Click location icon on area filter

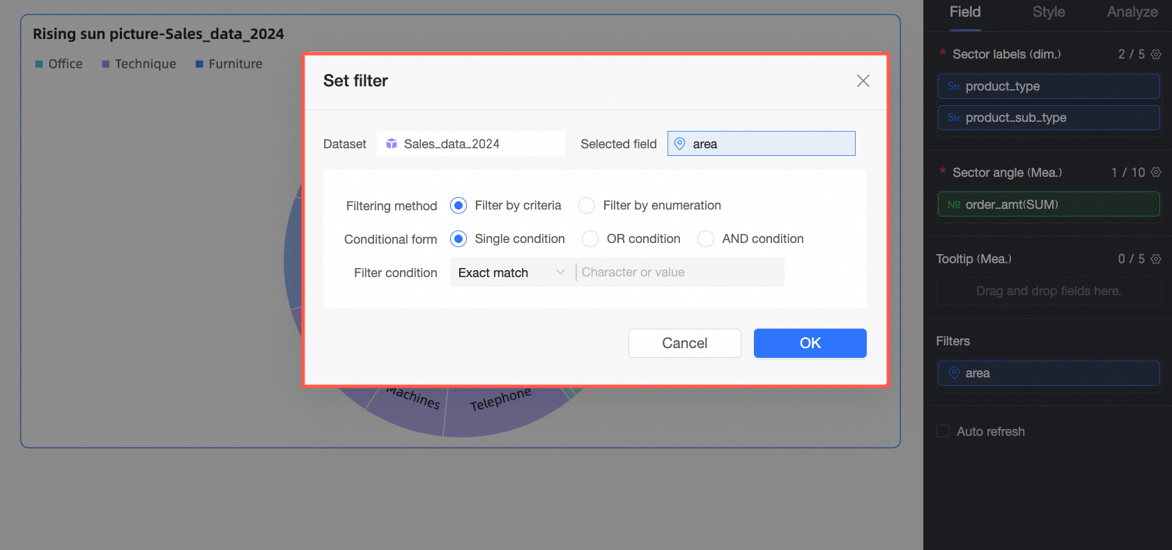955,373
